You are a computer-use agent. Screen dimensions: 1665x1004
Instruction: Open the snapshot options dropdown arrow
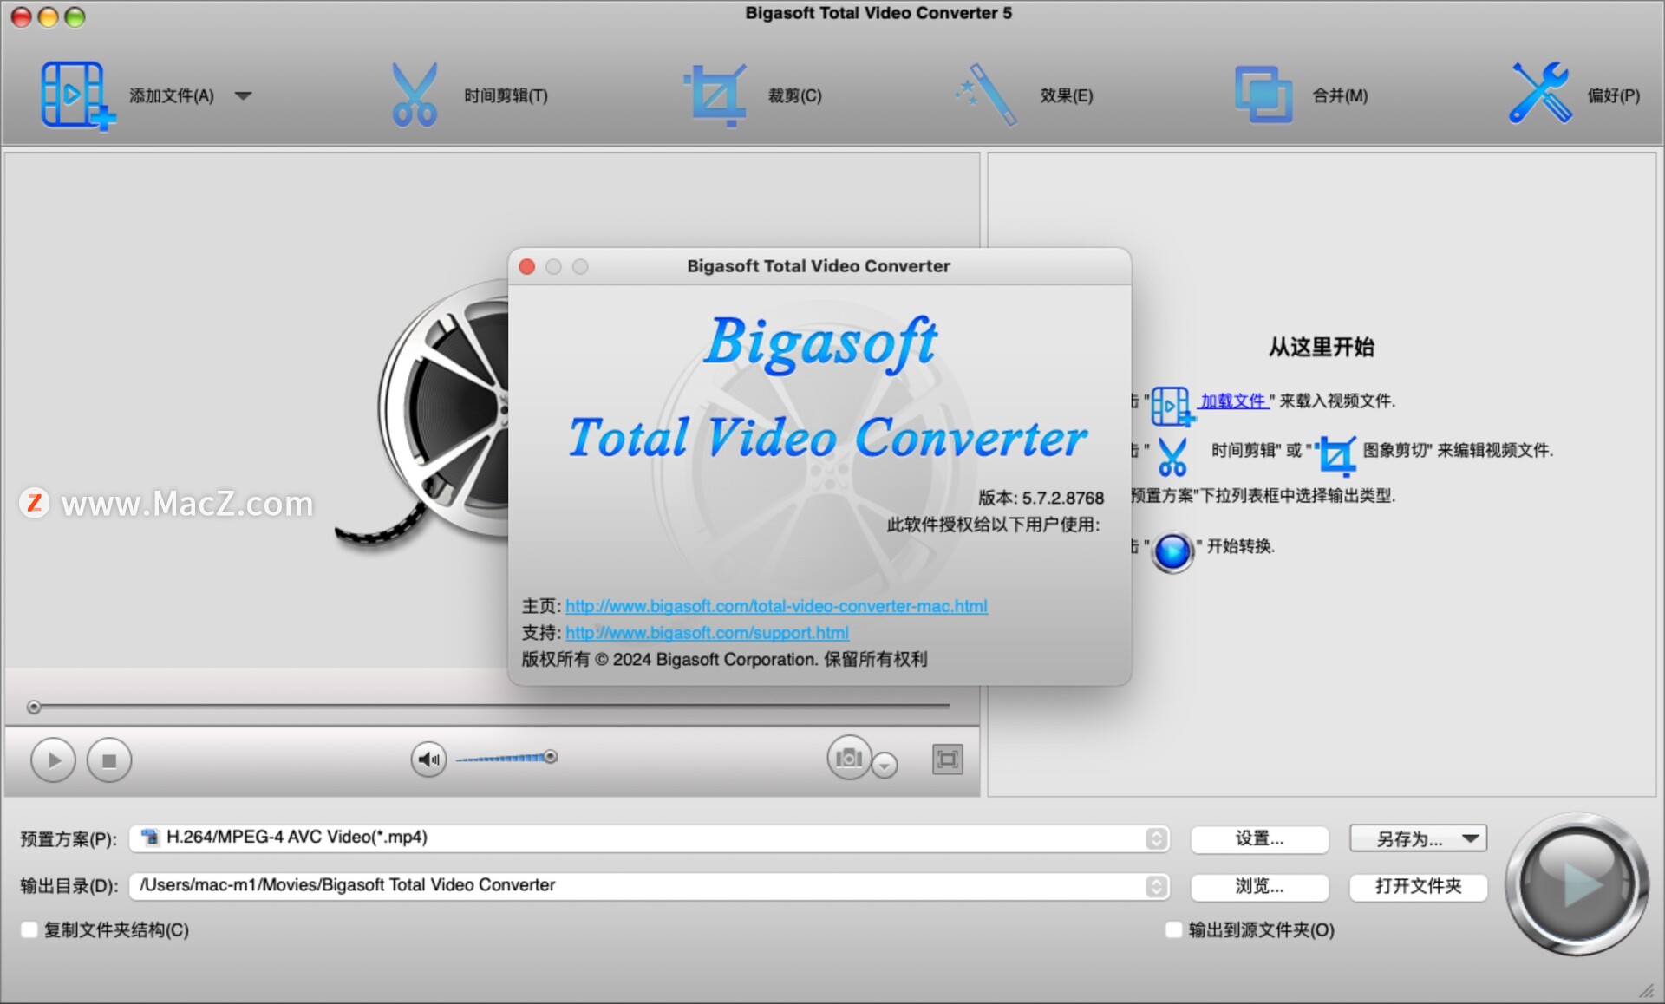pyautogui.click(x=885, y=766)
